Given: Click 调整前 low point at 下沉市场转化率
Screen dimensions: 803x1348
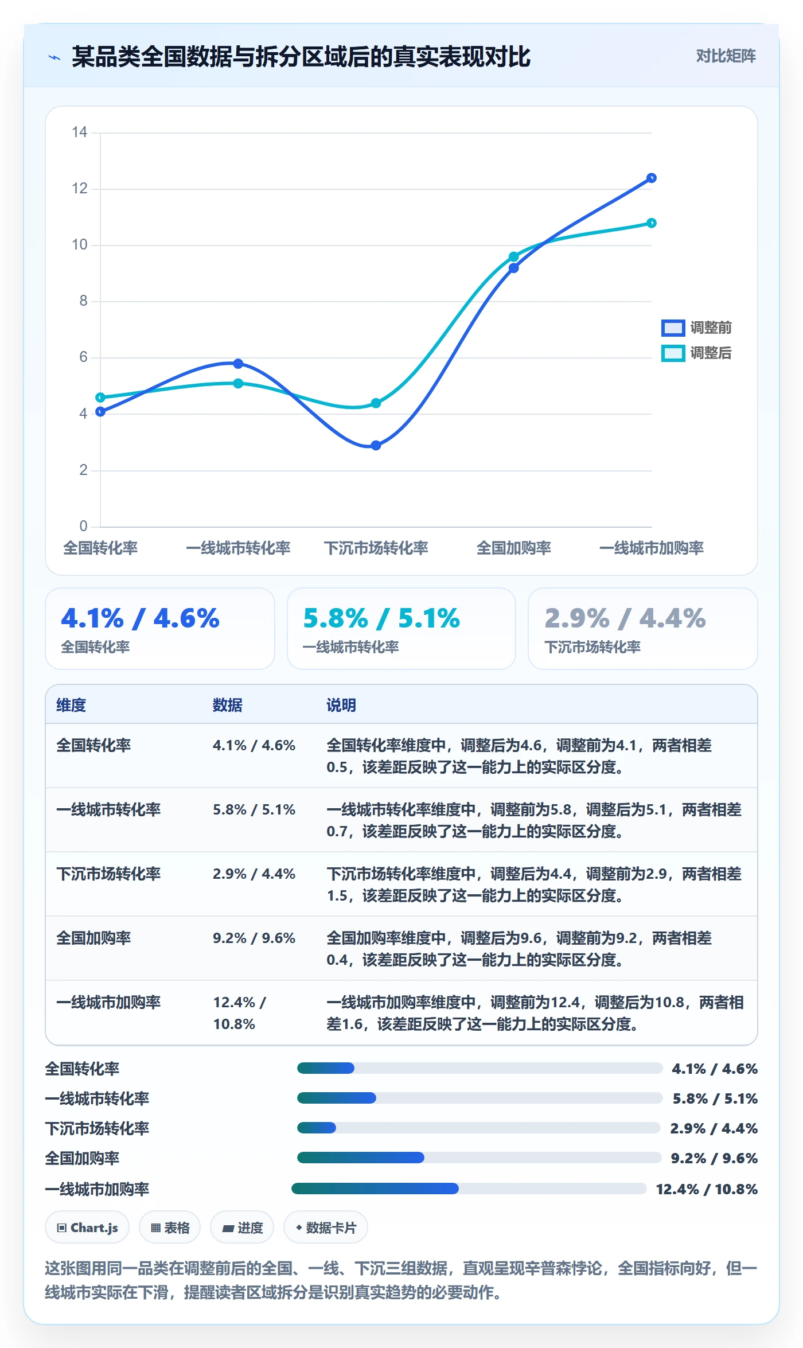Looking at the screenshot, I should click(376, 445).
